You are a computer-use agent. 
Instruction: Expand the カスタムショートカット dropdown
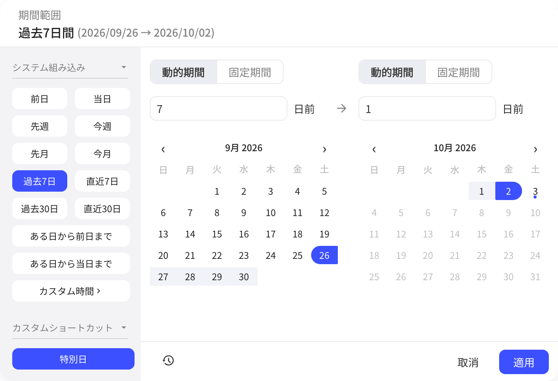pos(70,328)
